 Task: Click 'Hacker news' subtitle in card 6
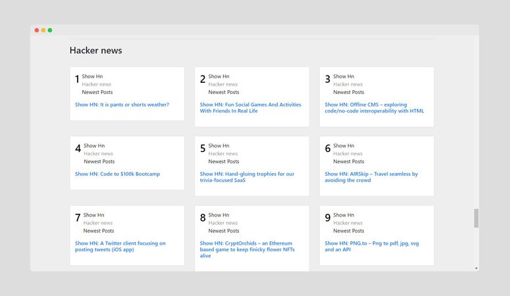click(347, 153)
